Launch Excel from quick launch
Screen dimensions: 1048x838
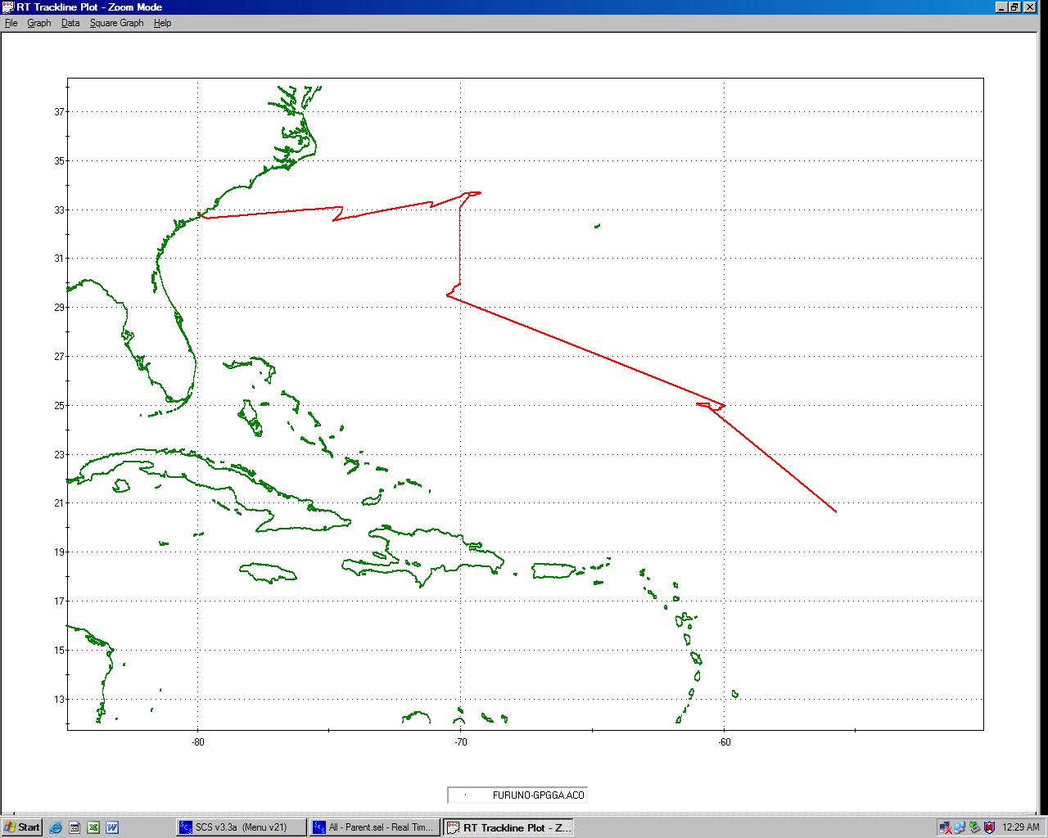pyautogui.click(x=93, y=827)
